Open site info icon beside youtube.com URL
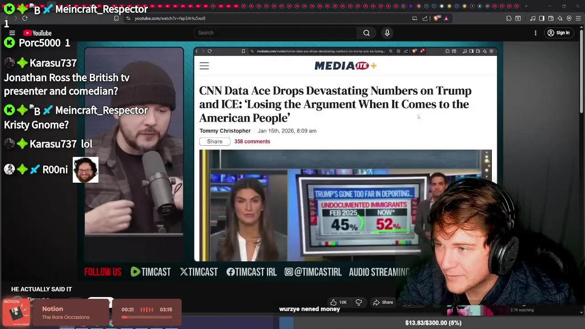The image size is (585, 329). [128, 18]
